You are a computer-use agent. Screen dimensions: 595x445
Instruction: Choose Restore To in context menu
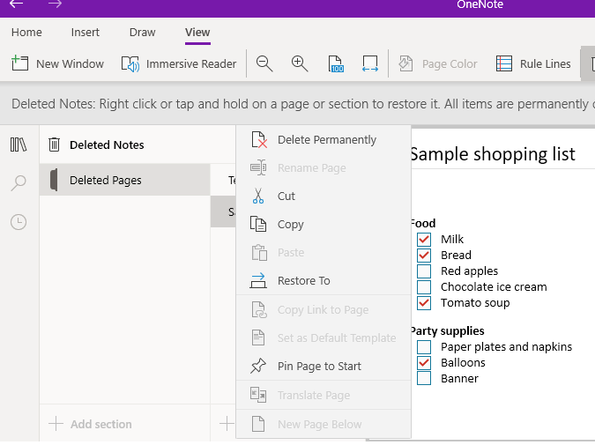(303, 281)
